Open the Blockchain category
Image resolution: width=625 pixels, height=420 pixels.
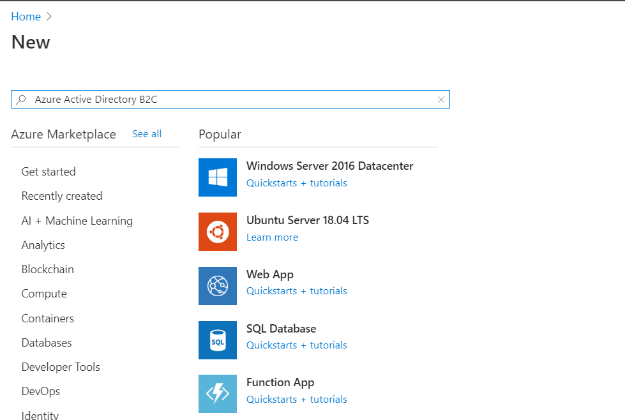(x=47, y=269)
